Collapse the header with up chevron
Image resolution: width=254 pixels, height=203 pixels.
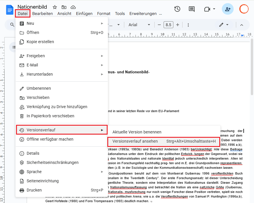pos(242,25)
